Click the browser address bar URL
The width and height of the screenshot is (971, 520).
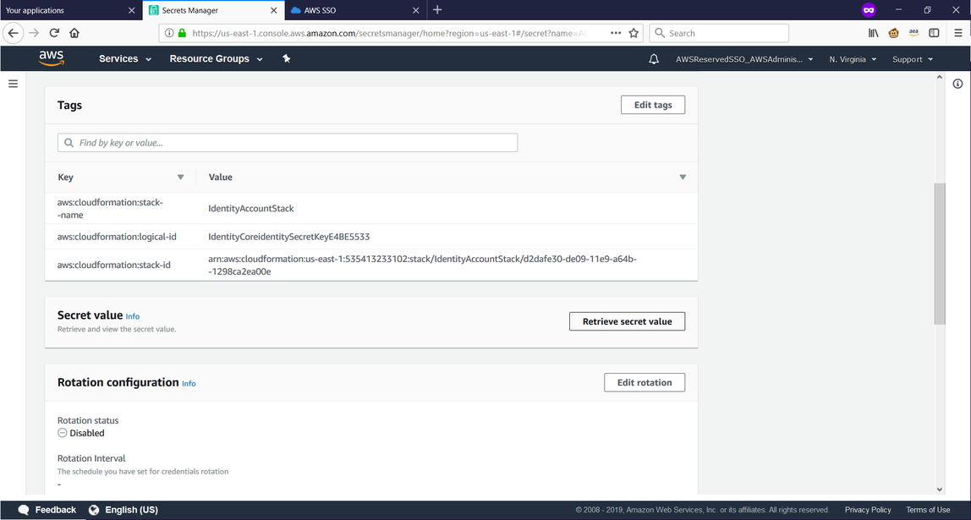(388, 34)
